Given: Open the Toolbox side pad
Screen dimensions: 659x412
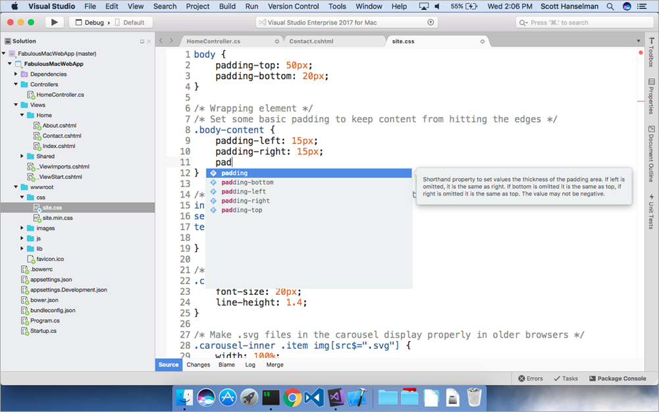Looking at the screenshot, I should coord(652,52).
